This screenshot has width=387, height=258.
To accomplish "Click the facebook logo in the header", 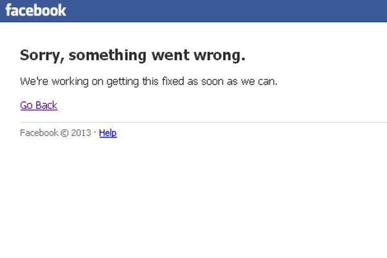I will [35, 10].
